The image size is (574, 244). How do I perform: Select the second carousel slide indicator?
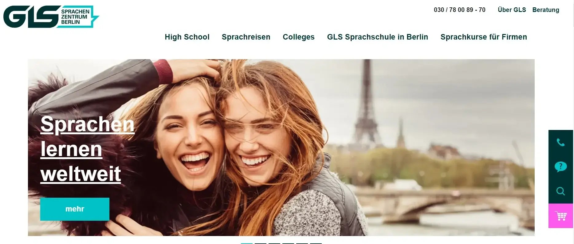click(x=261, y=243)
